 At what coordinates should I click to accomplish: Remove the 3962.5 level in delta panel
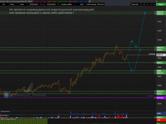pyautogui.click(x=155, y=117)
